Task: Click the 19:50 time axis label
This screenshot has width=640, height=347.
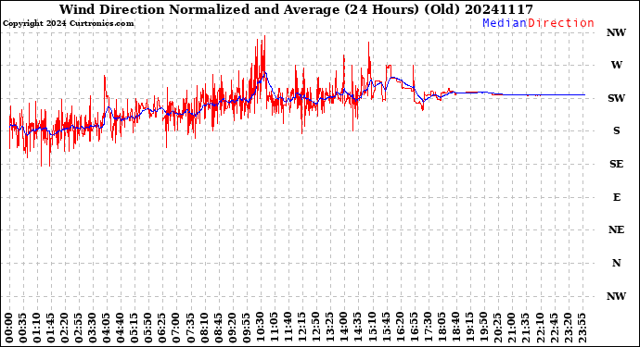Action: (483, 328)
